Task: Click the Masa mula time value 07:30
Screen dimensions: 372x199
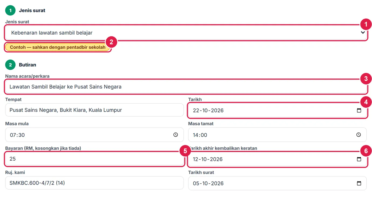Action: (17, 135)
